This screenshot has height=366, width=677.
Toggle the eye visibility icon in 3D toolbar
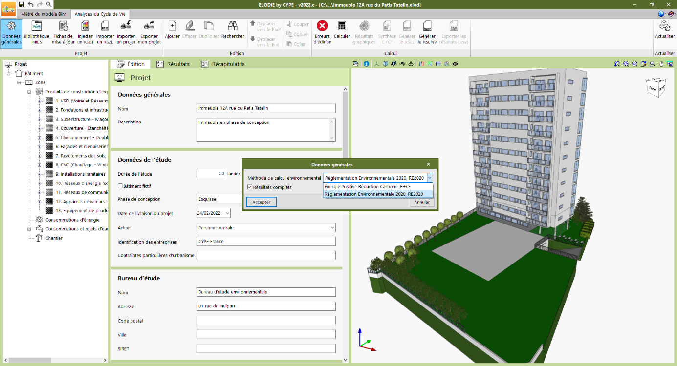click(455, 64)
